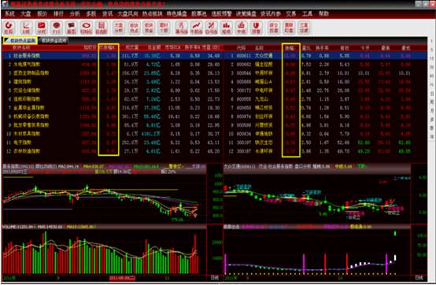Open the 热点板块 menu

(x=152, y=13)
